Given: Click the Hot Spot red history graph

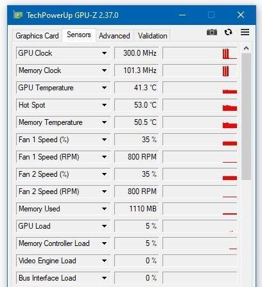Looking at the screenshot, I should pyautogui.click(x=200, y=105).
